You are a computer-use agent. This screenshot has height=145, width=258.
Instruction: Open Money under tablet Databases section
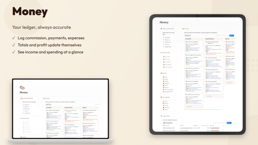tap(166, 103)
